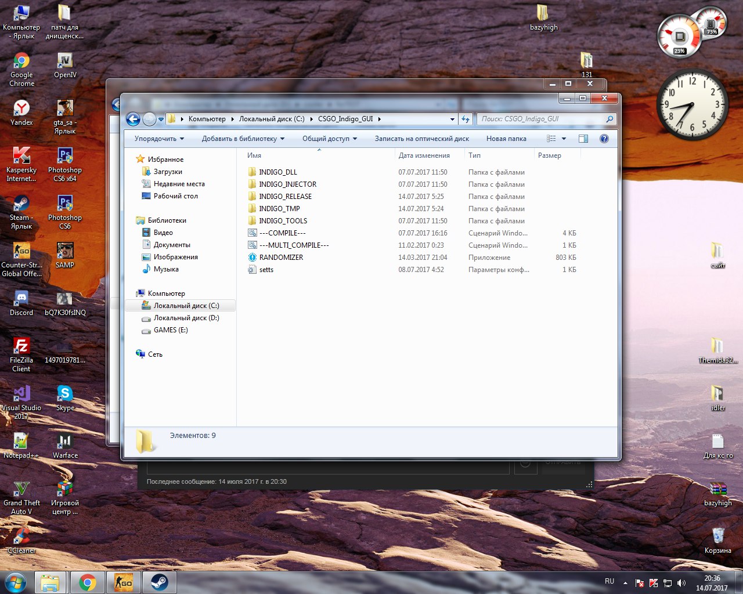
Task: Click the refresh button beside address bar
Action: (x=466, y=119)
